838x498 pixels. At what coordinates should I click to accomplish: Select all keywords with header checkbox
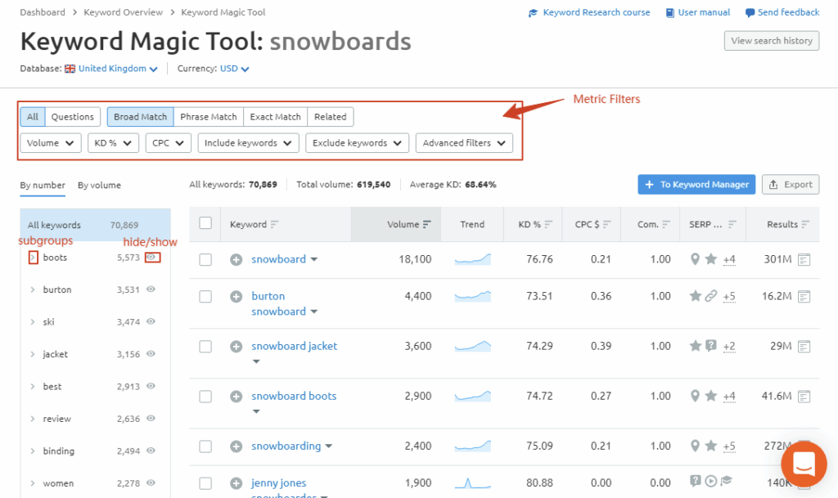(x=205, y=223)
